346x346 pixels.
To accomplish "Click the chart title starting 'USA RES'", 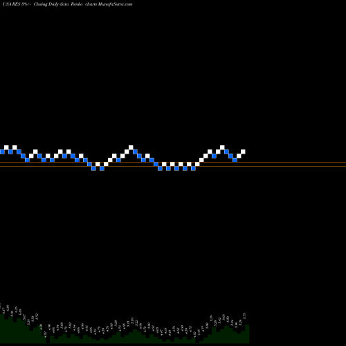I will click(x=68, y=4).
